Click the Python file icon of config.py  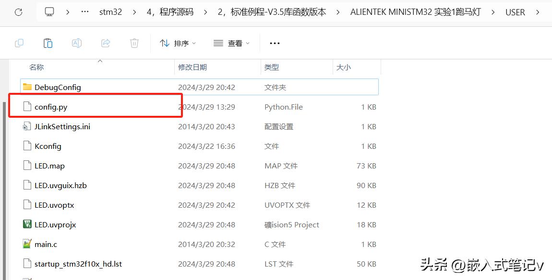[27, 106]
